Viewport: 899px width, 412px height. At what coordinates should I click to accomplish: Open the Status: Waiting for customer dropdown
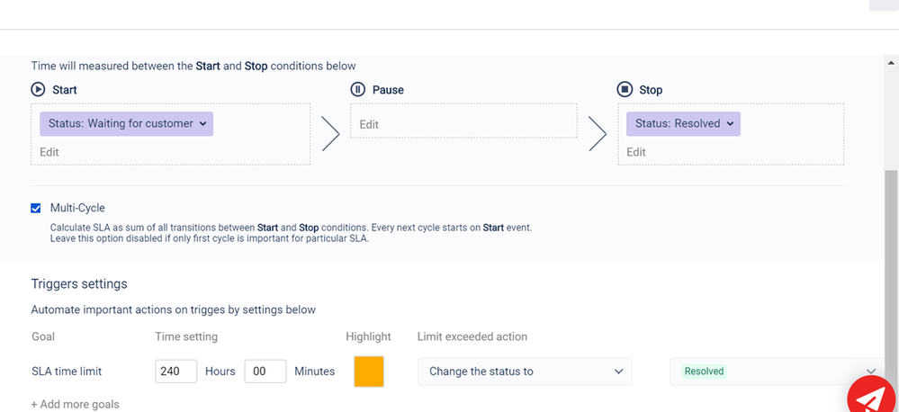click(126, 124)
